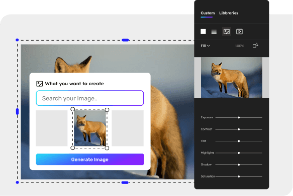
Task: Click the Search your Image field
Action: pyautogui.click(x=89, y=98)
